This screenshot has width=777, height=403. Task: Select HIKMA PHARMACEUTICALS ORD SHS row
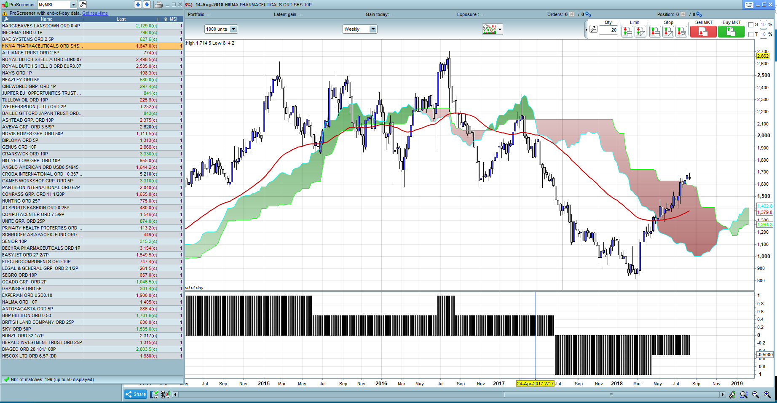92,46
